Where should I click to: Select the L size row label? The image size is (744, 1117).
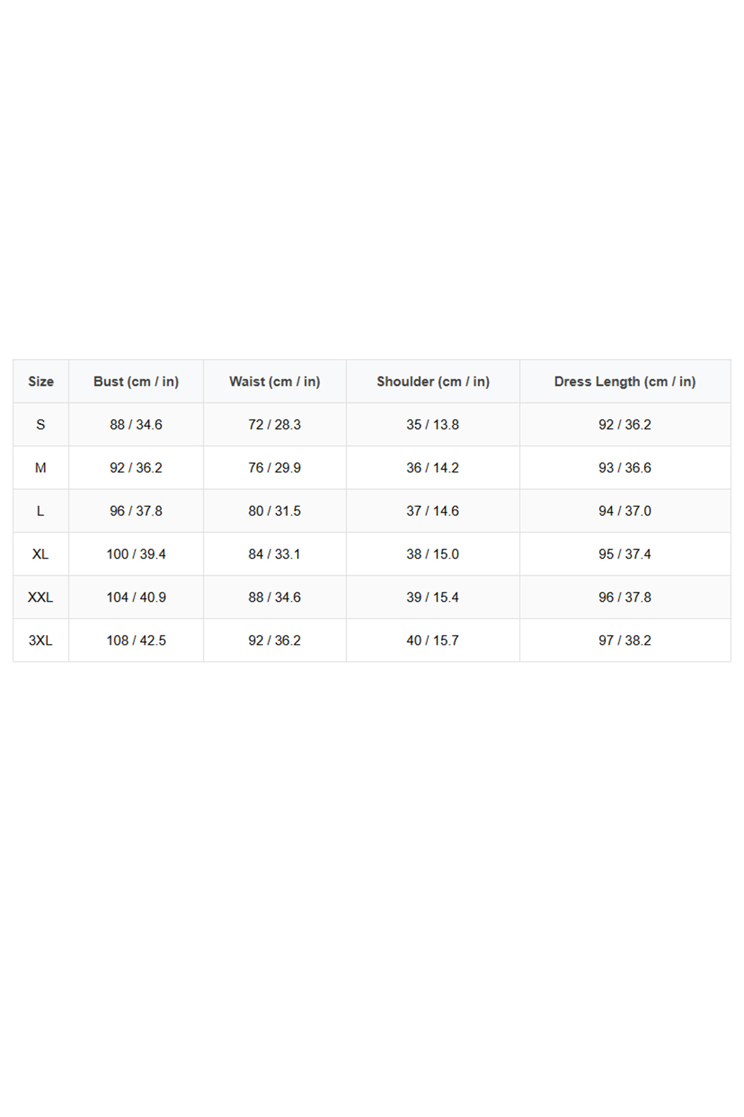41,511
